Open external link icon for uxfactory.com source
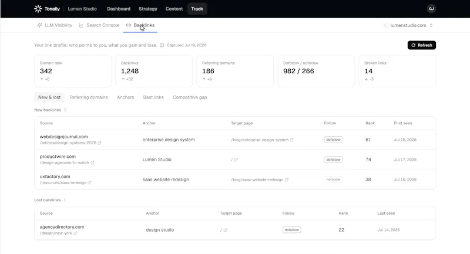Image resolution: width=470 pixels, height=254 pixels. [x=89, y=183]
